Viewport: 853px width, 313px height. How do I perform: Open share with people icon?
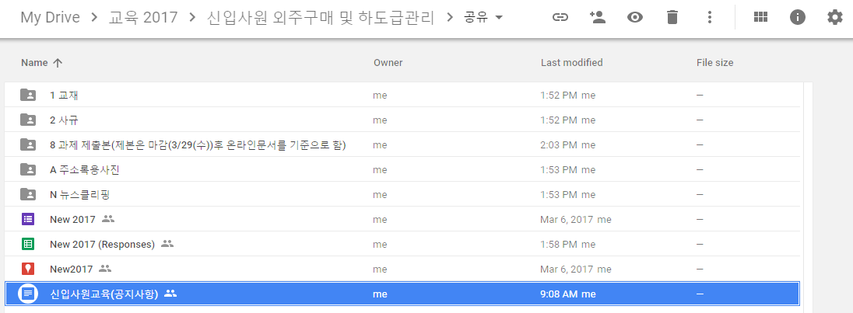[x=598, y=17]
